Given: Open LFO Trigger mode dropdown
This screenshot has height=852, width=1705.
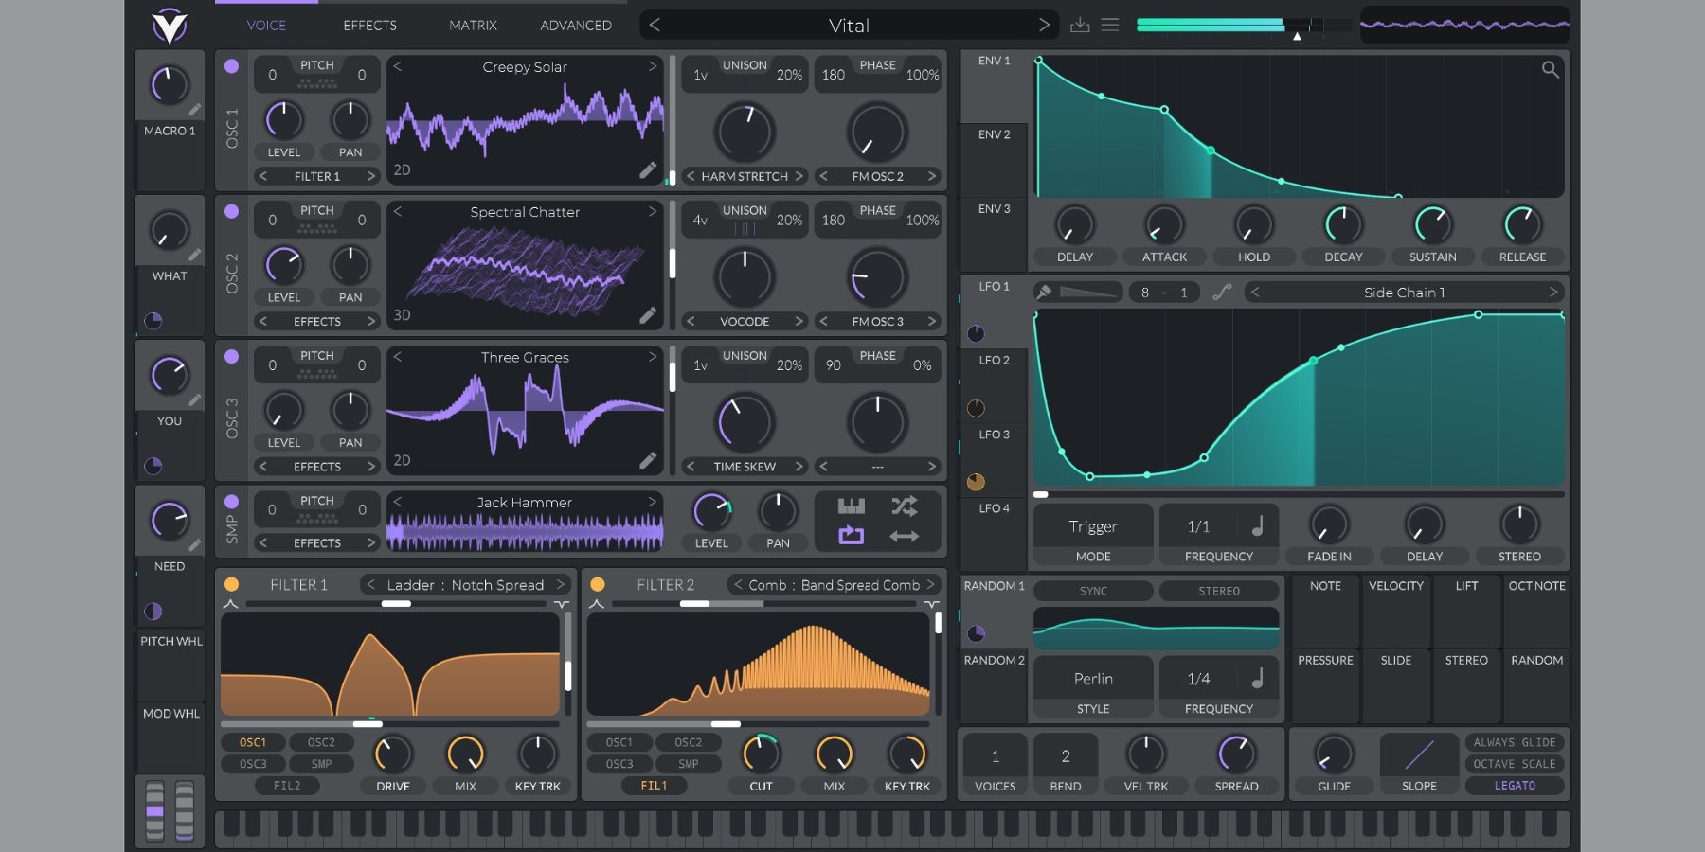Looking at the screenshot, I should point(1092,527).
